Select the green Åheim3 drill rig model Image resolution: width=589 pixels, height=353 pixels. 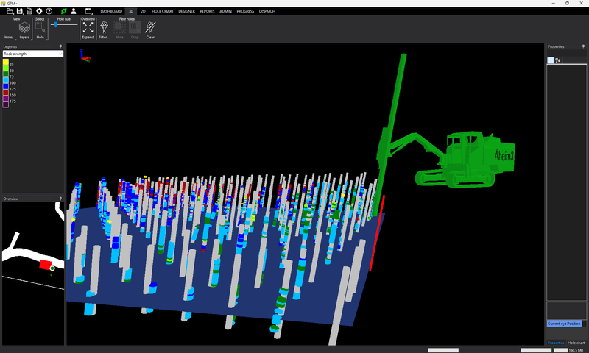click(x=465, y=160)
